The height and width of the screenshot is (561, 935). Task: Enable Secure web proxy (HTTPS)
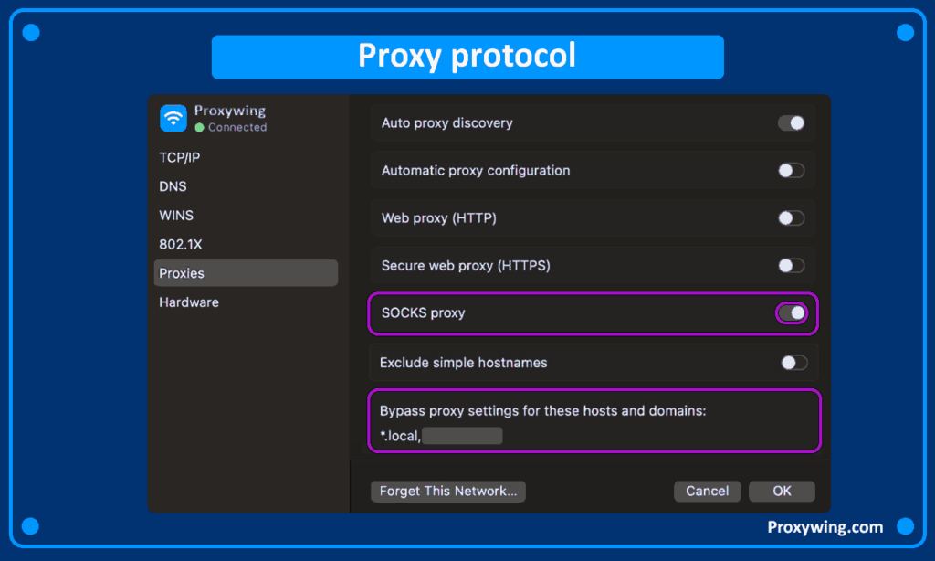click(791, 266)
